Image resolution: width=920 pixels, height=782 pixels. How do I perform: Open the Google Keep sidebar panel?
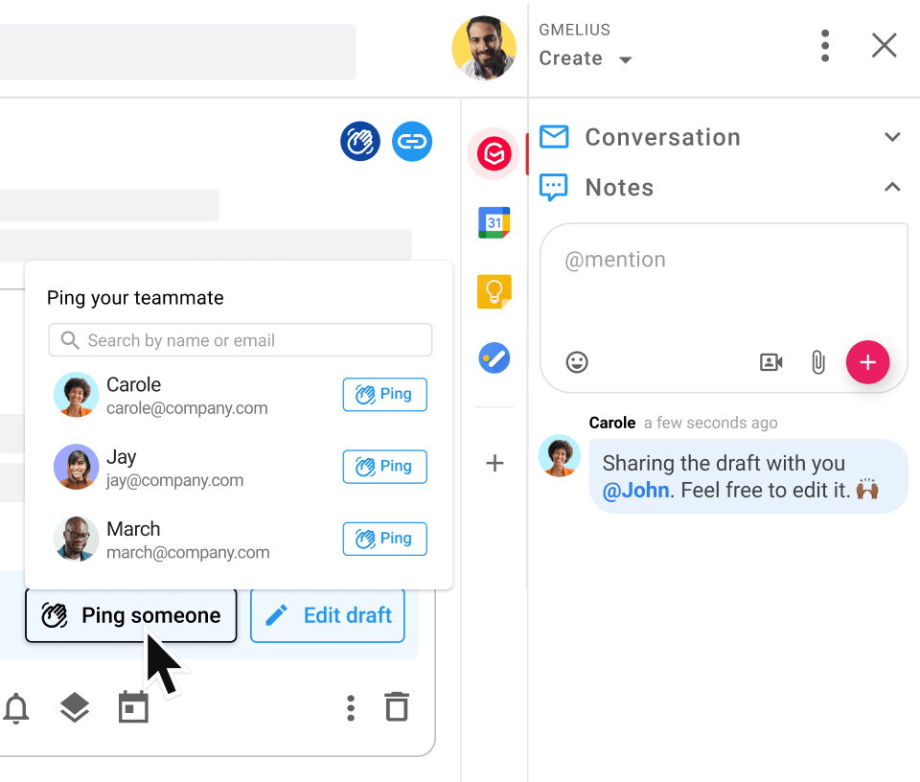(x=494, y=290)
